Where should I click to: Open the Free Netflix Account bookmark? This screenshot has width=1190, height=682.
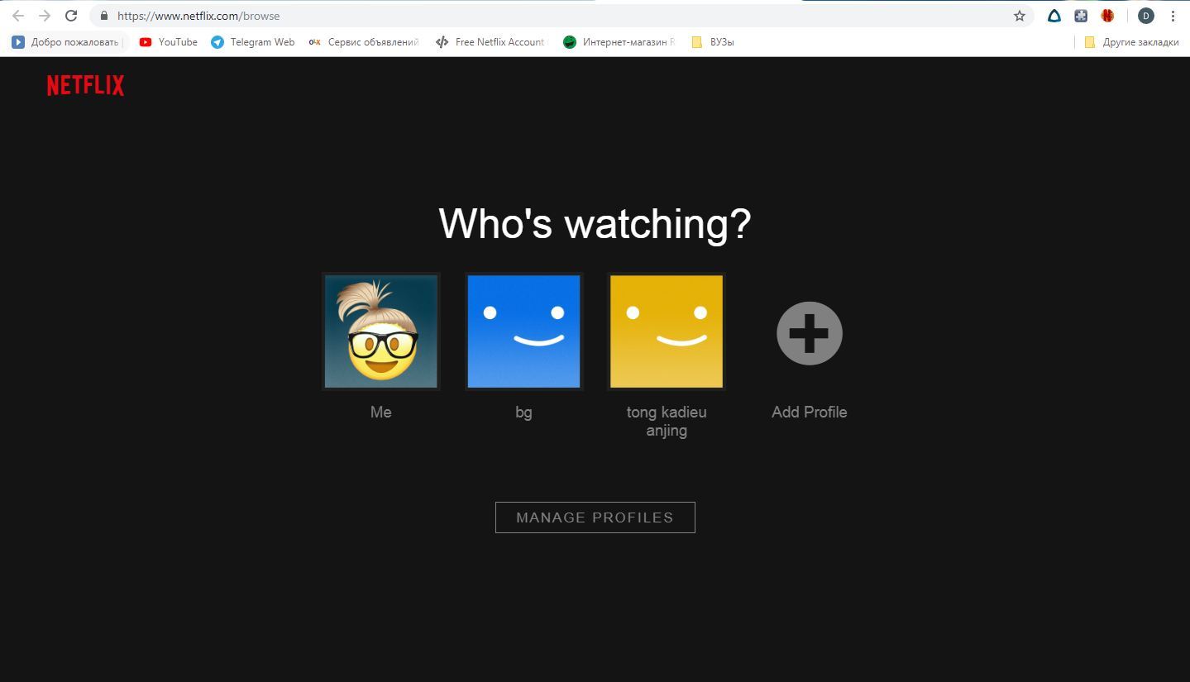click(x=490, y=42)
